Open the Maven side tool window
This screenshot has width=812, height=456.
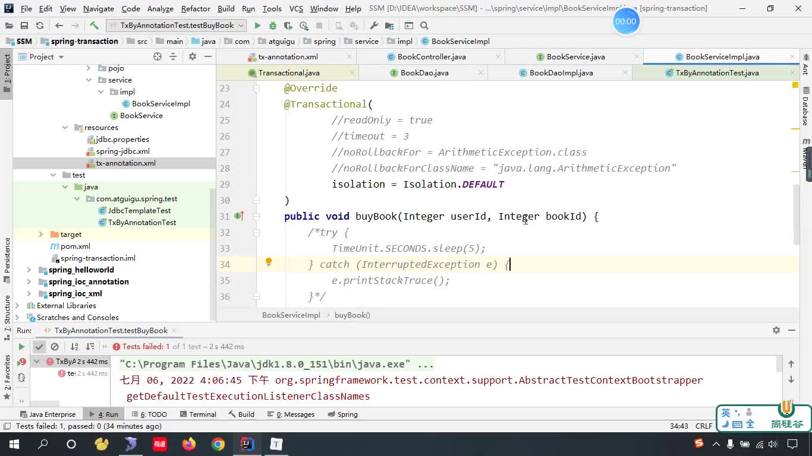pyautogui.click(x=806, y=153)
